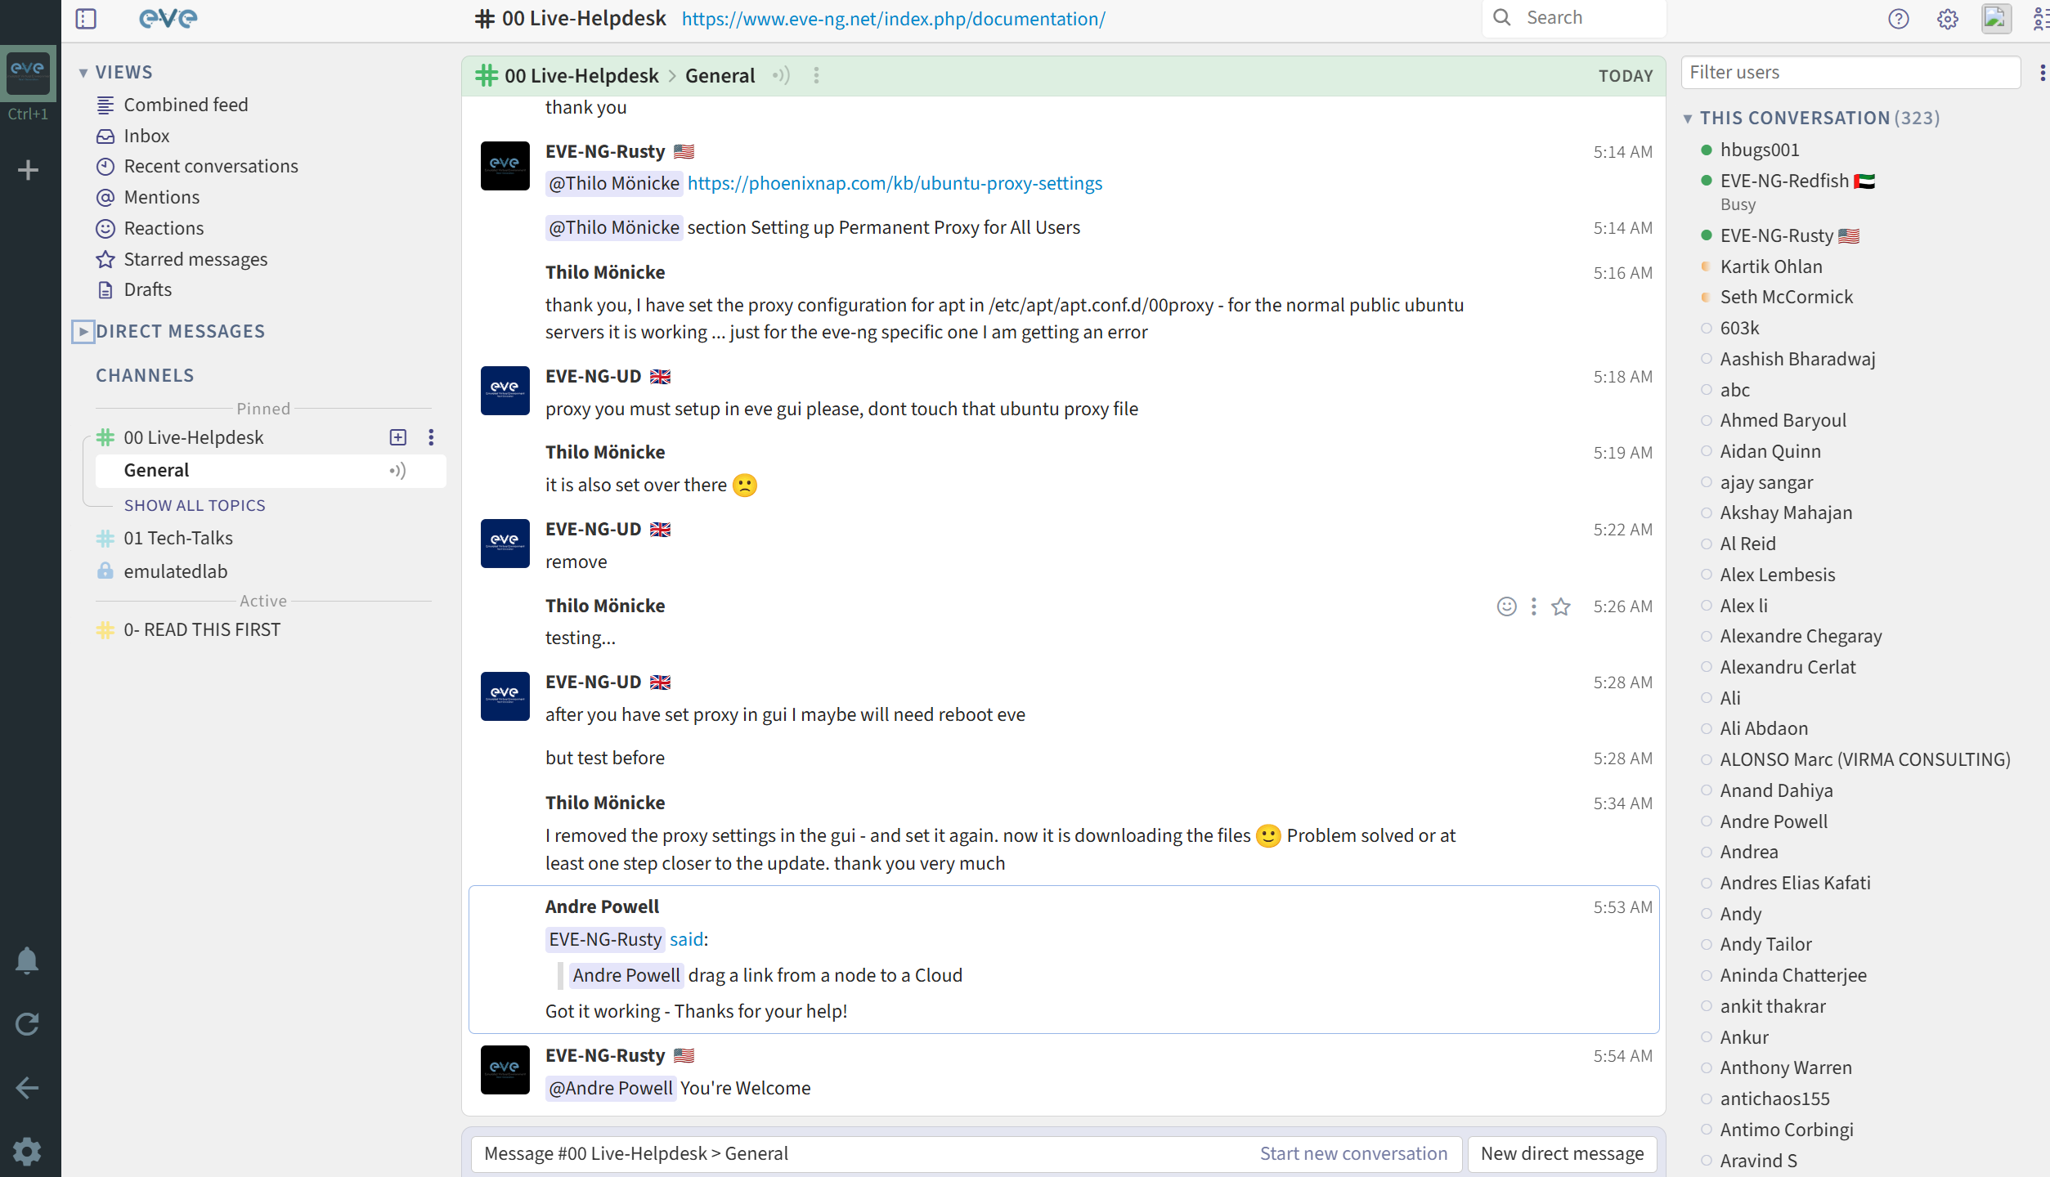Select Kartik Ohlan in user list

point(1771,266)
